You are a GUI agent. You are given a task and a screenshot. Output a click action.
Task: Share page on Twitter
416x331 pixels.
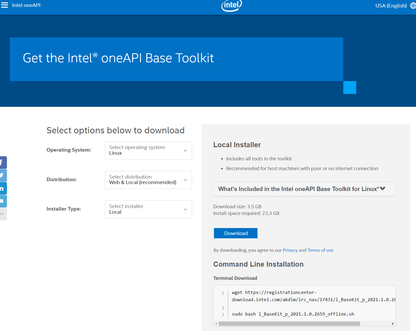pos(3,175)
